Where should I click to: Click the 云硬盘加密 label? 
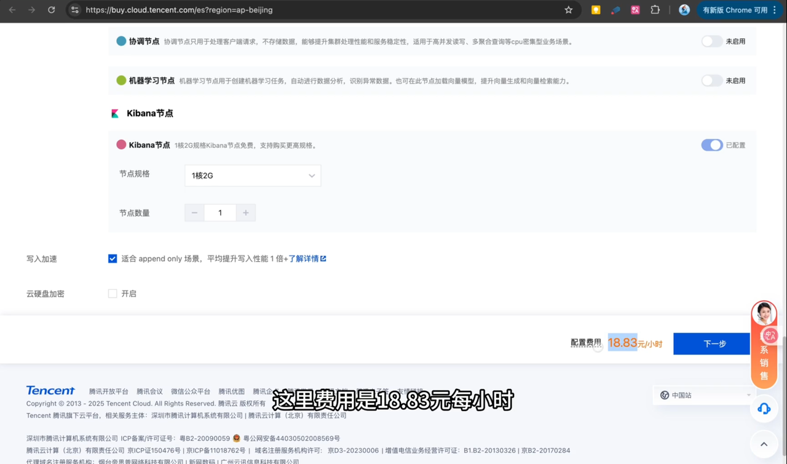tap(45, 294)
